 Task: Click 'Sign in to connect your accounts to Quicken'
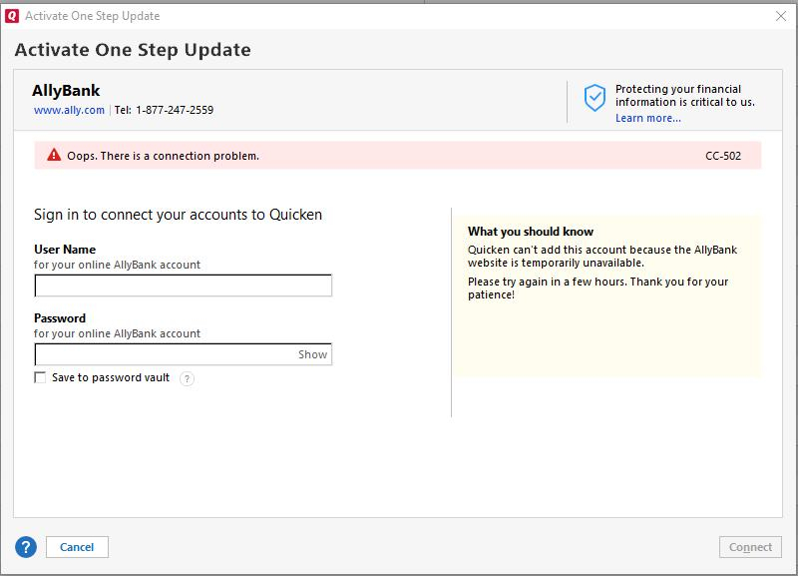[x=179, y=215]
